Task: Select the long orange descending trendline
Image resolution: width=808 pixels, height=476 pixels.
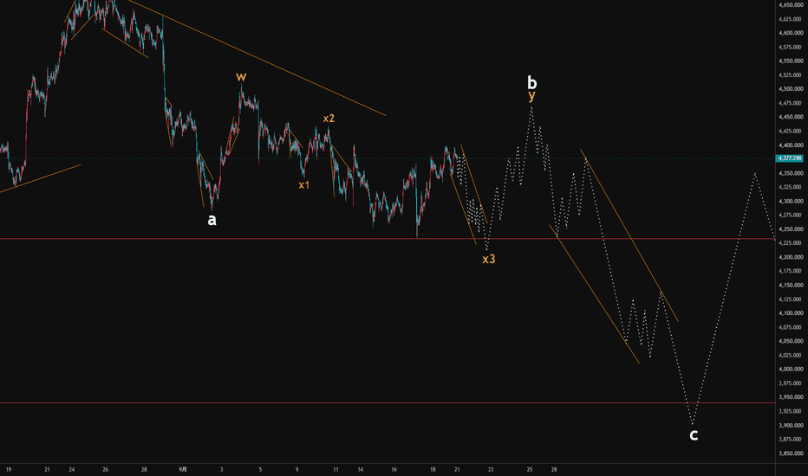Action: tap(257, 58)
